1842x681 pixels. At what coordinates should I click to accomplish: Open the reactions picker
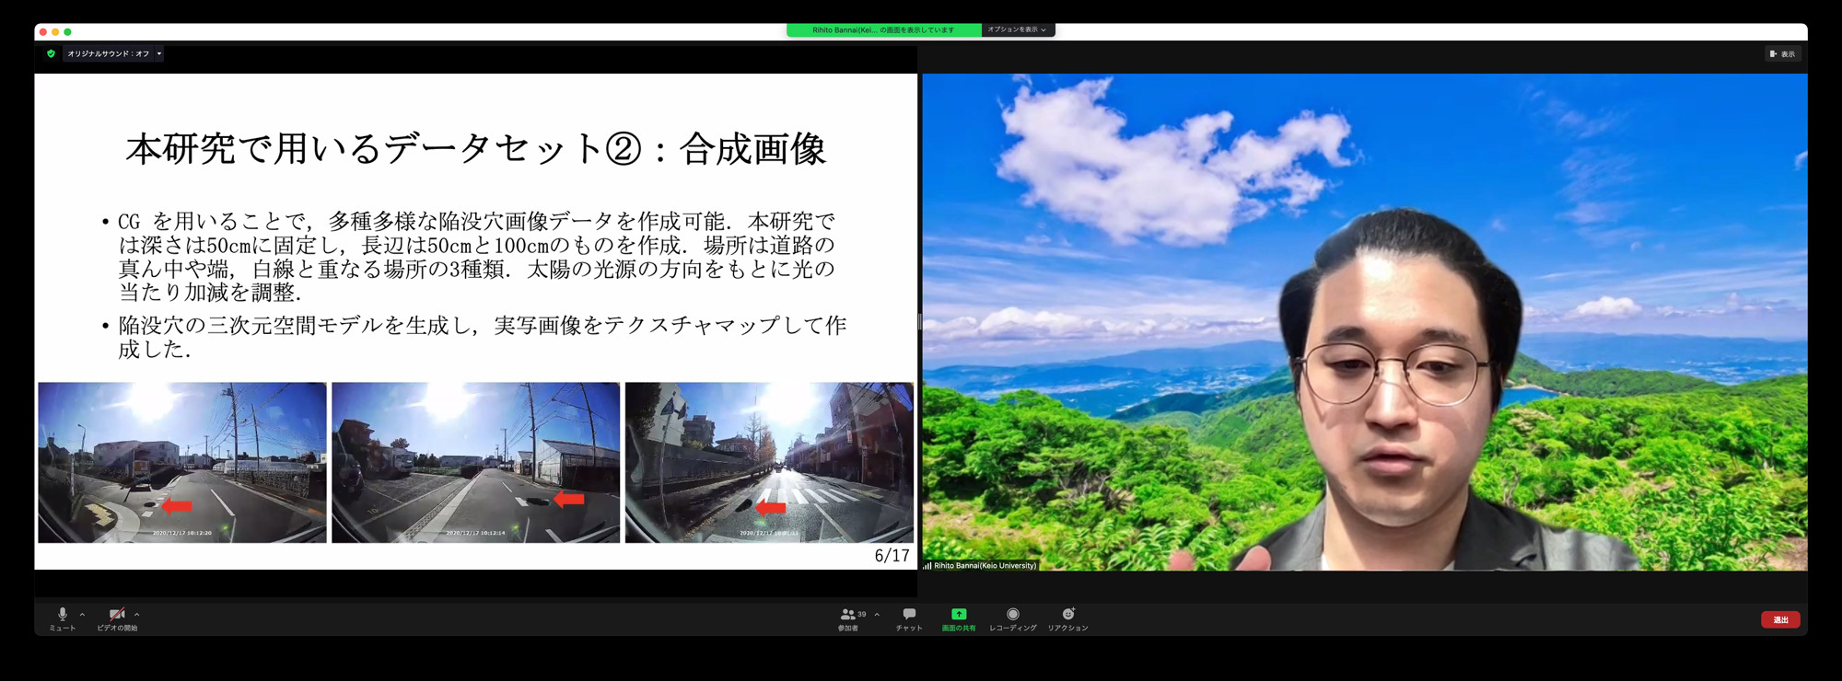coord(1067,616)
